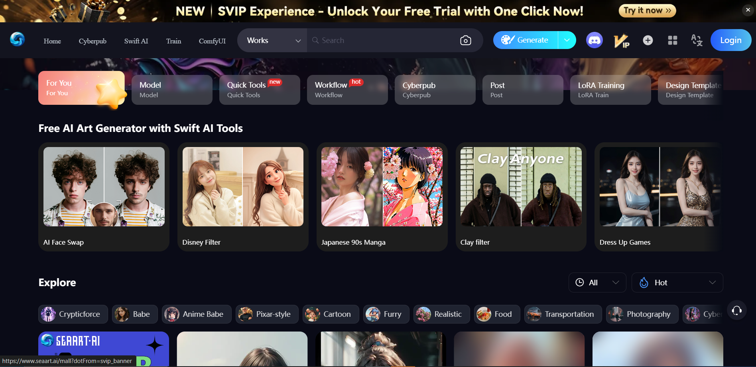Open the All time filter dropdown

pos(597,283)
